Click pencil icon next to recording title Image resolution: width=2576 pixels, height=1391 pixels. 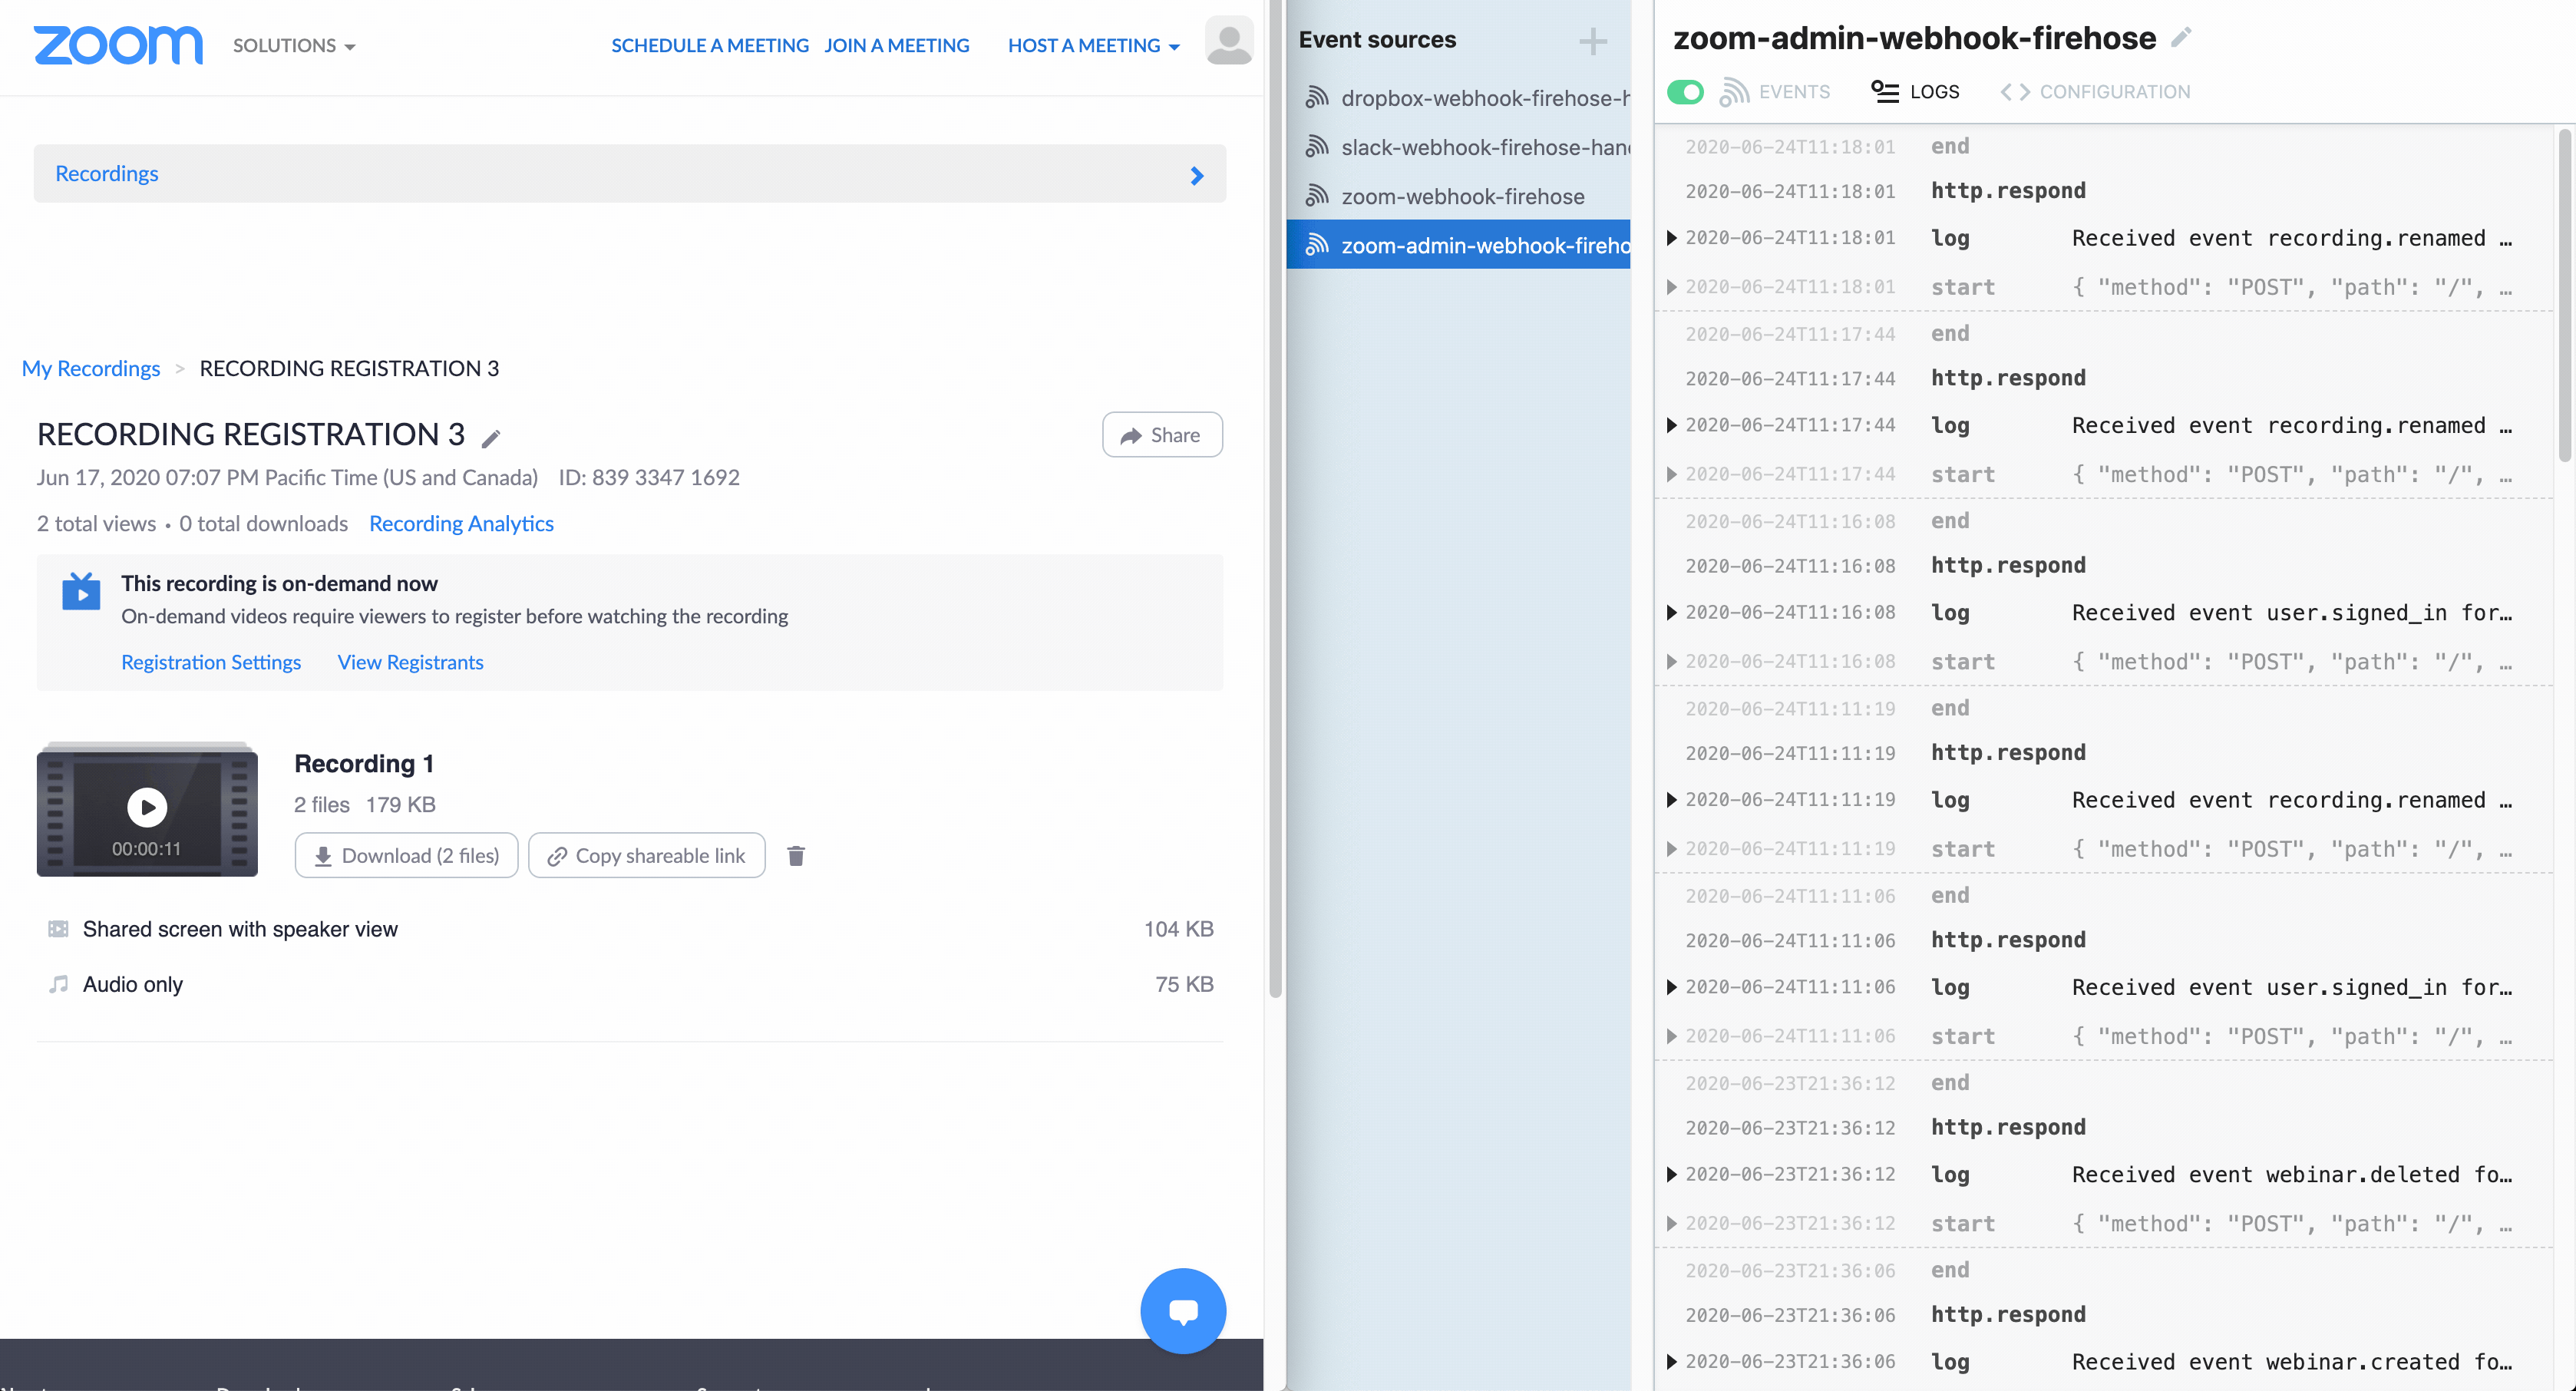coord(491,438)
